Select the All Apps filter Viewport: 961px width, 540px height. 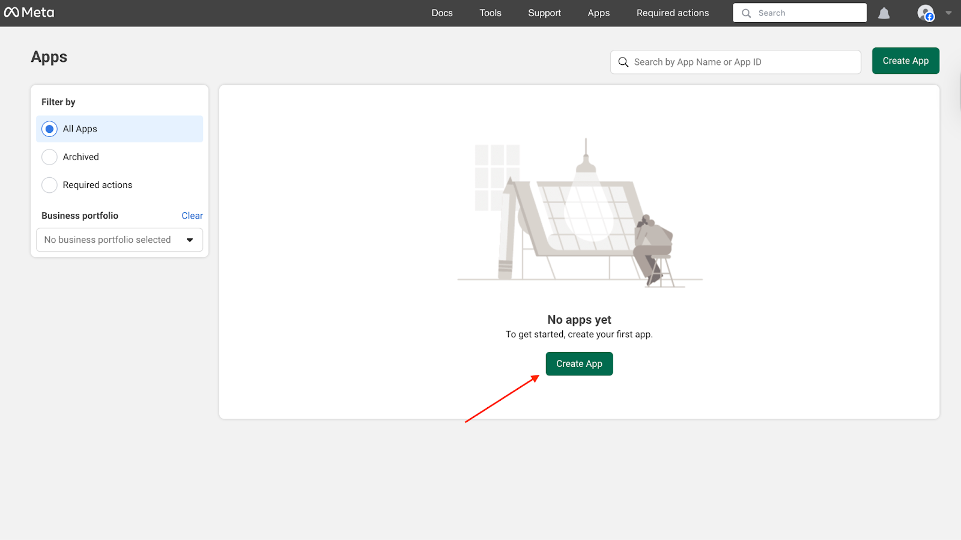tap(120, 129)
